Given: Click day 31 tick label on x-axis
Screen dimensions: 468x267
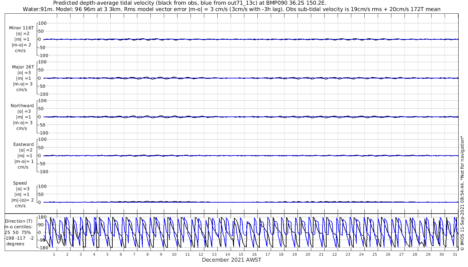Looking at the screenshot, I should (x=455, y=254).
